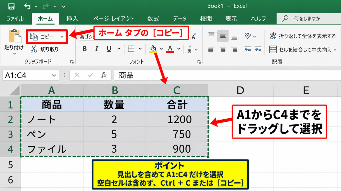The width and height of the screenshot is (341, 191).
Task: Select cell containing 1200
Action: point(177,119)
